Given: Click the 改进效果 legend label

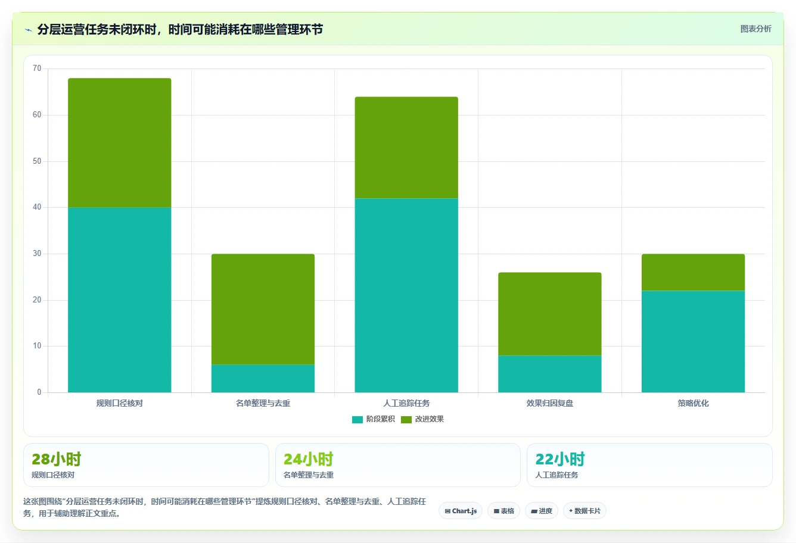Looking at the screenshot, I should 429,419.
